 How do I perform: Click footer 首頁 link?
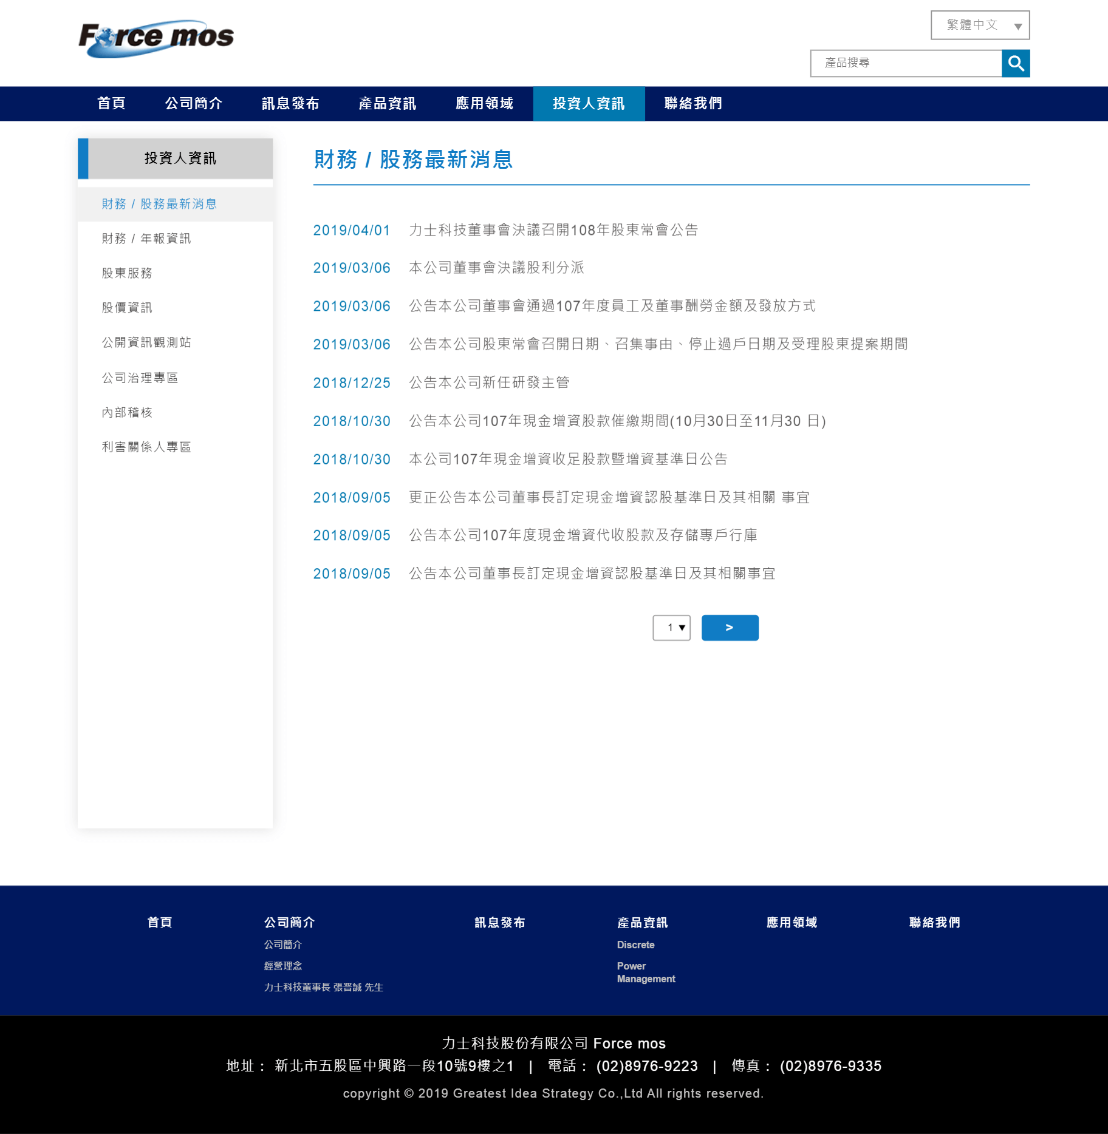160,923
